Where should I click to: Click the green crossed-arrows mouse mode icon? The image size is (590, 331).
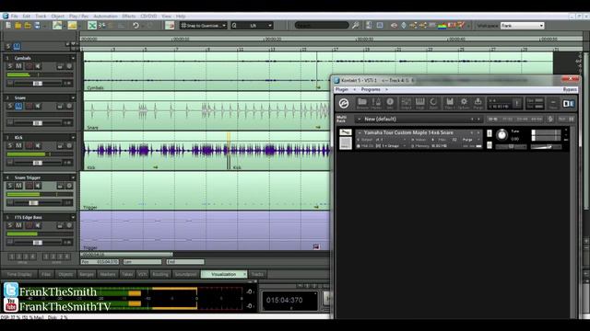click(x=92, y=26)
